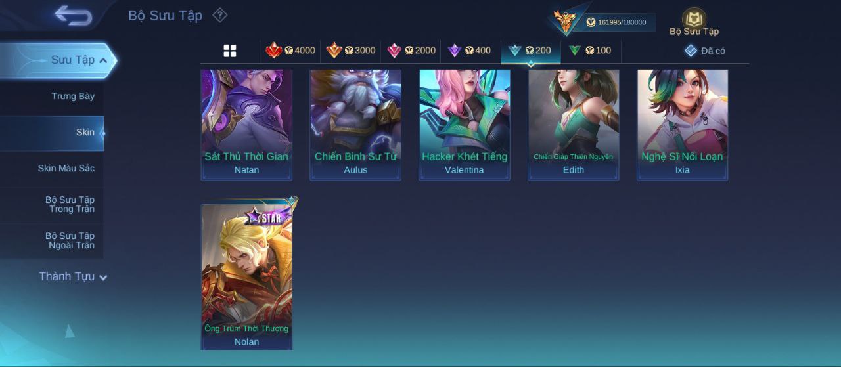
Task: Show all tiers with the grid icon
Action: (x=230, y=51)
